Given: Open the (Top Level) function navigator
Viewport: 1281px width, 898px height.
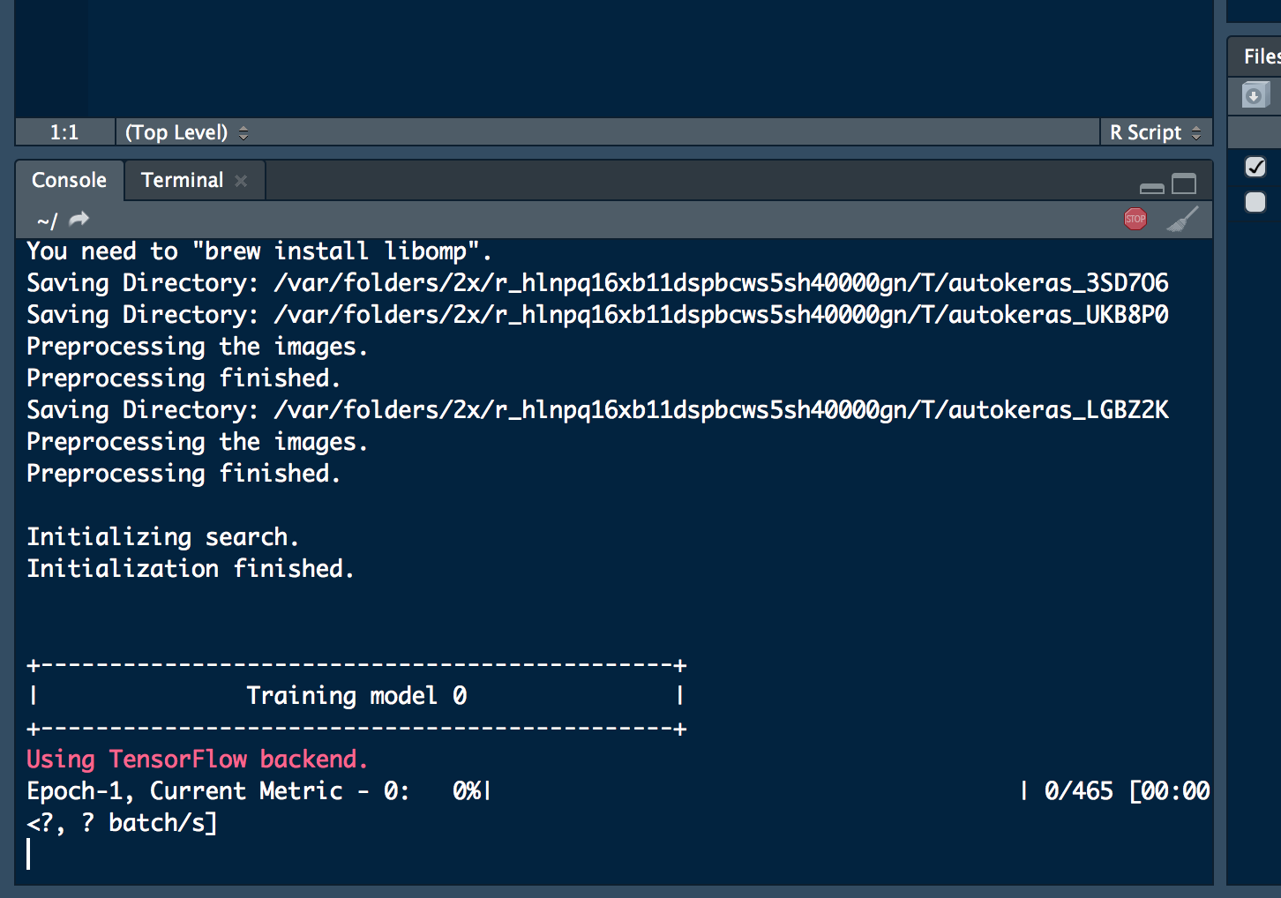Looking at the screenshot, I should tap(175, 131).
